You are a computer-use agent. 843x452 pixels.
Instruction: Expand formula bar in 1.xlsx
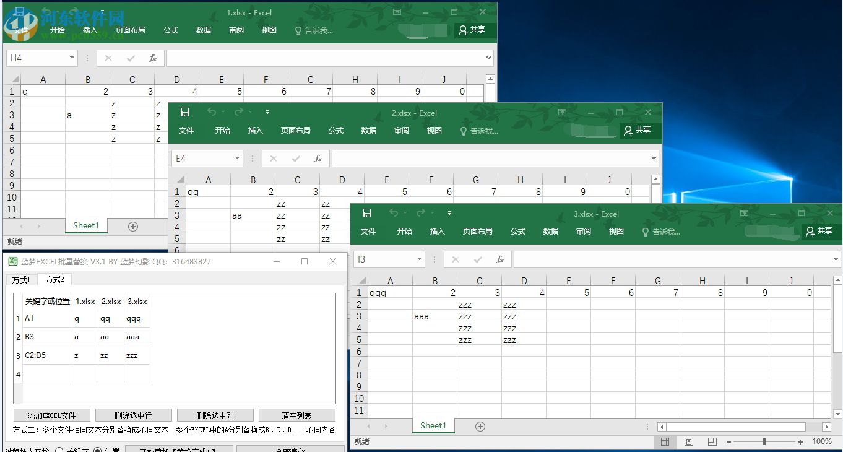[x=488, y=58]
